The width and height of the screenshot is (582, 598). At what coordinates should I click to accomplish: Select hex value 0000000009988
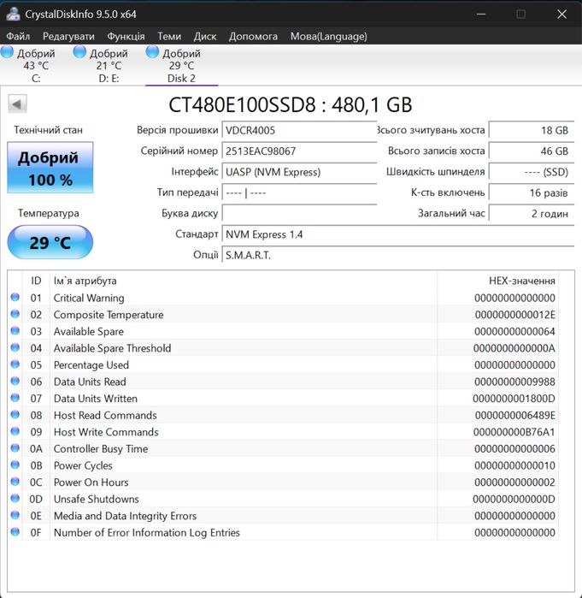click(515, 382)
